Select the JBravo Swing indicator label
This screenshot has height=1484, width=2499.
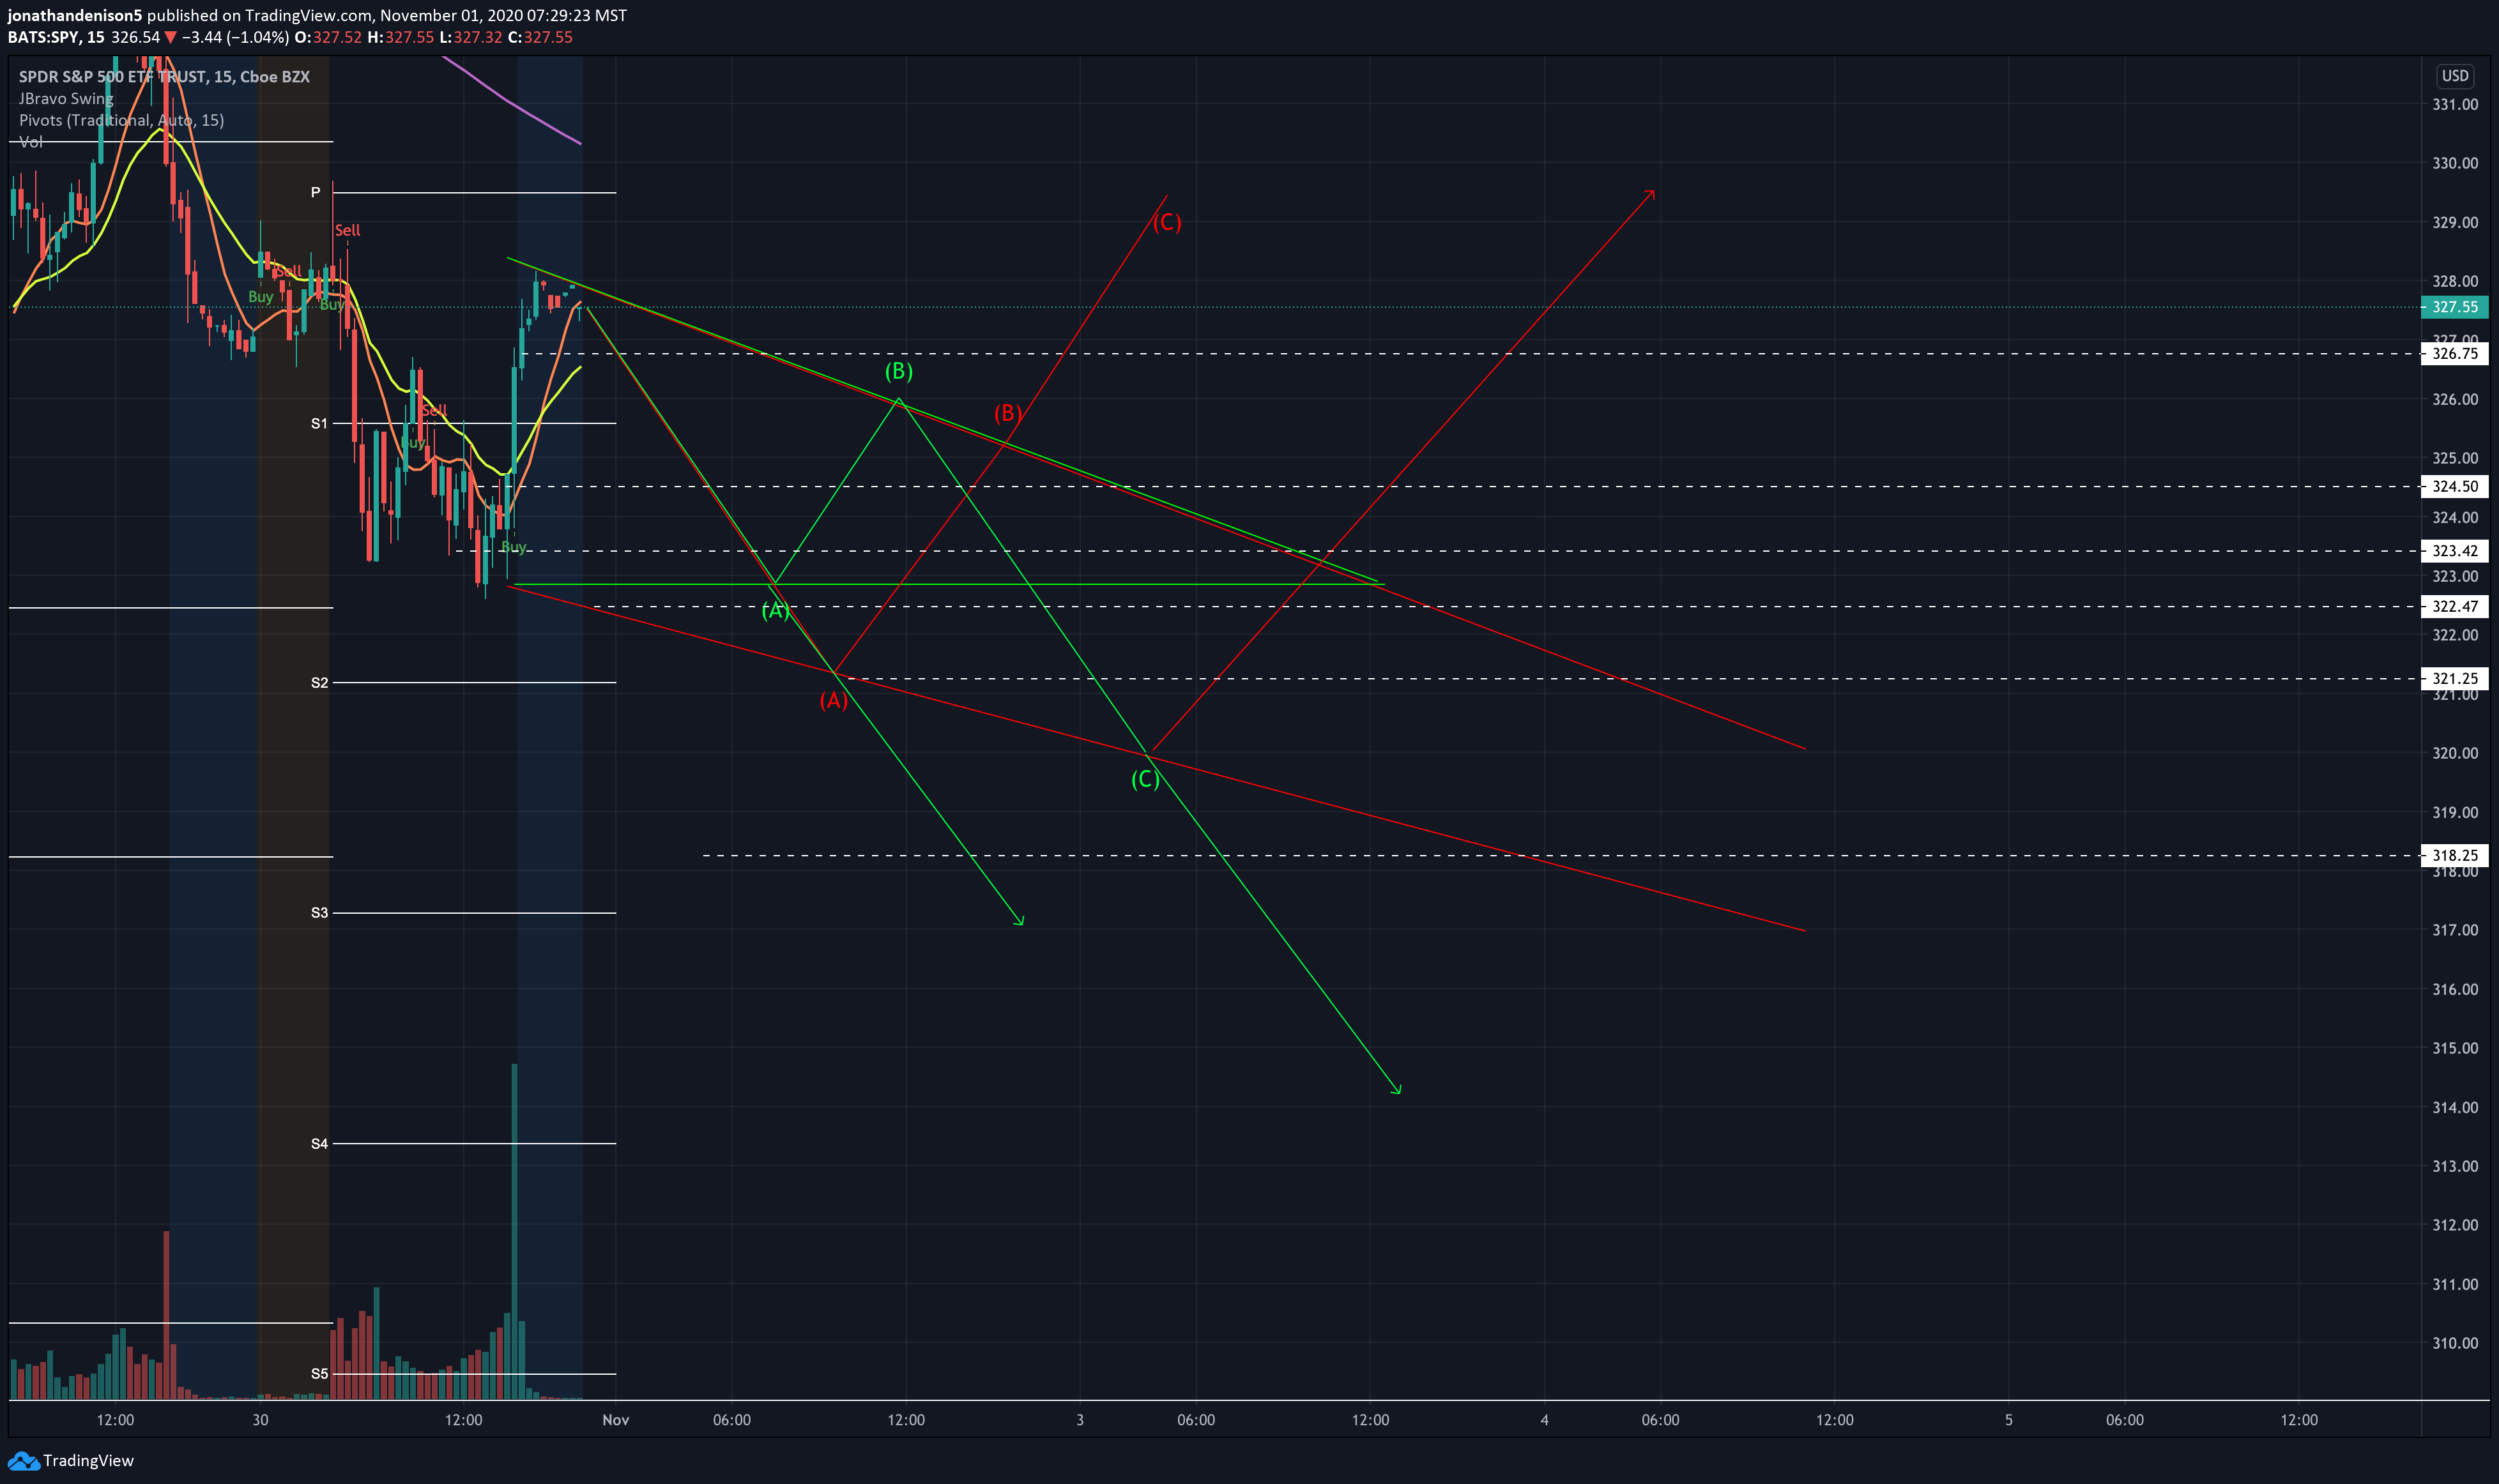click(x=66, y=98)
